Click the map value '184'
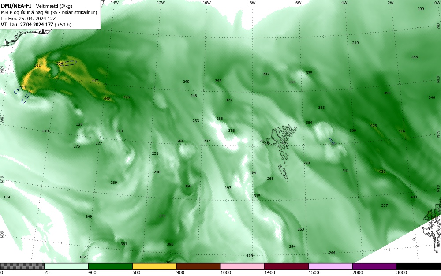The width and height of the screenshot is (441, 276). [x=254, y=173]
